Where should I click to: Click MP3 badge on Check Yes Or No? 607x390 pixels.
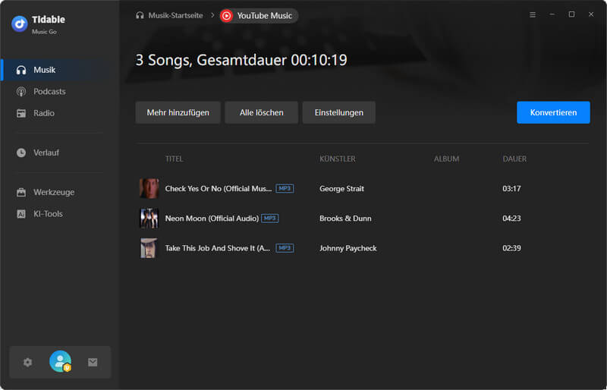coord(285,189)
